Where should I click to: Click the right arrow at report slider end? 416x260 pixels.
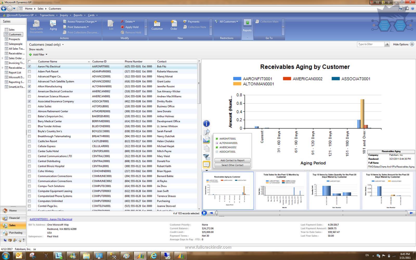point(411,213)
